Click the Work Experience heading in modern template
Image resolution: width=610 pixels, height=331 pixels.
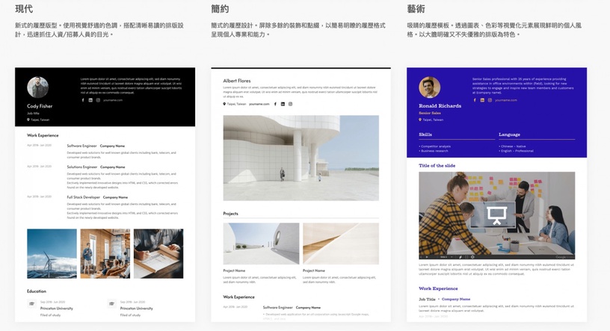43,135
